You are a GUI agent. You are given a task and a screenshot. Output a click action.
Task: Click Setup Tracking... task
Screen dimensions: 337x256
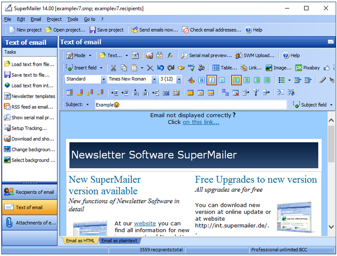(26, 128)
